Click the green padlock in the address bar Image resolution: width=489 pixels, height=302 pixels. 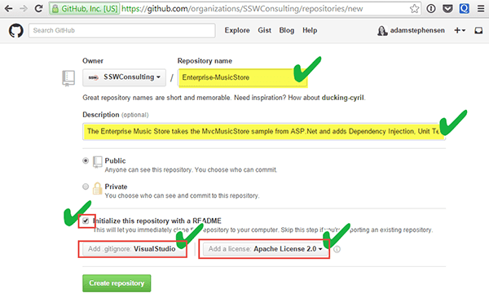55,9
